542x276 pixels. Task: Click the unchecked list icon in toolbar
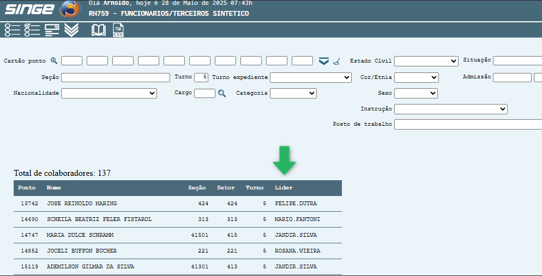click(x=12, y=30)
